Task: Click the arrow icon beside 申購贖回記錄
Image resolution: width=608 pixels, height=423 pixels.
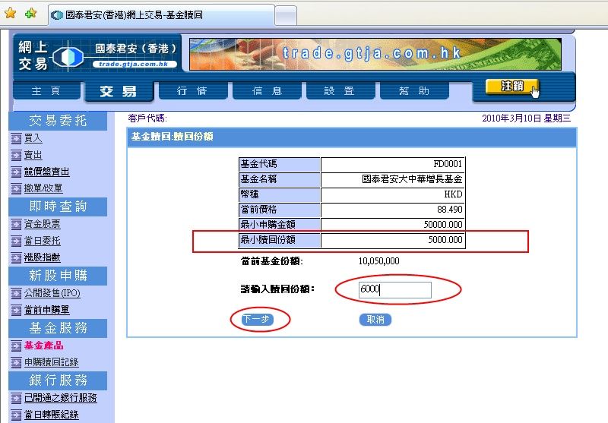Action: tap(16, 362)
